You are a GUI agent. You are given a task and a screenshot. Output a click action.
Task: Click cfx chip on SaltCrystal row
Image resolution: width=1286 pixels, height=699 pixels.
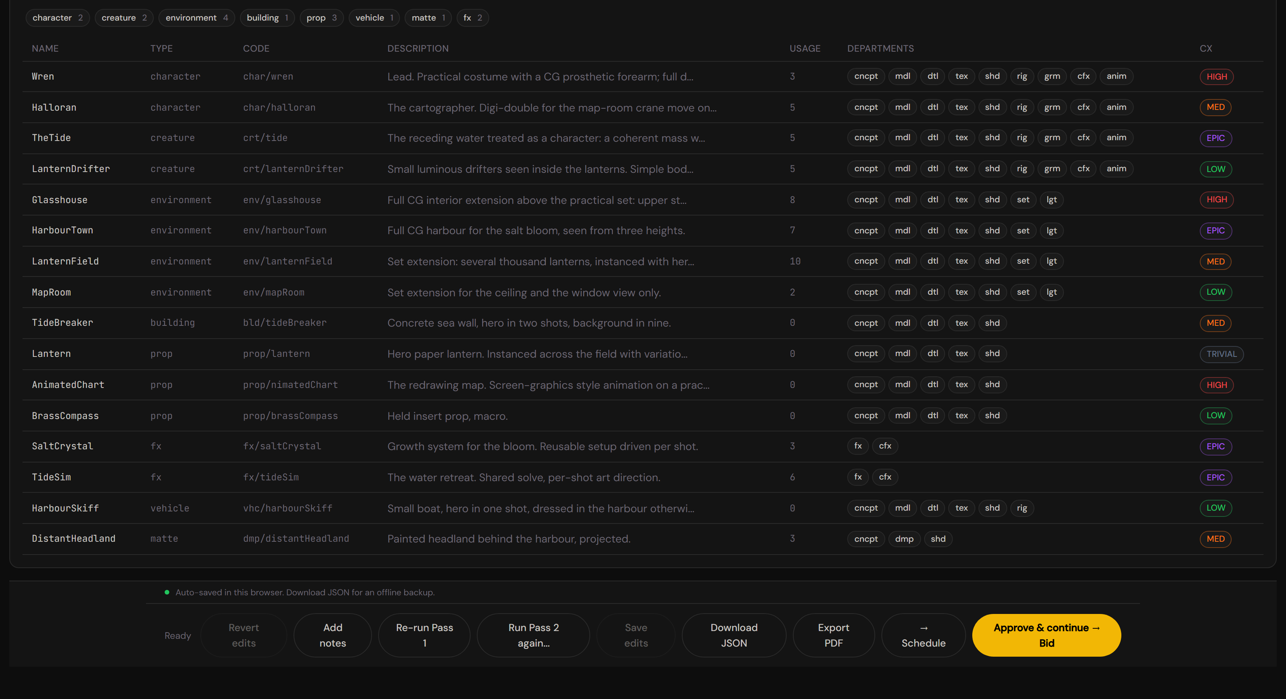(x=885, y=446)
